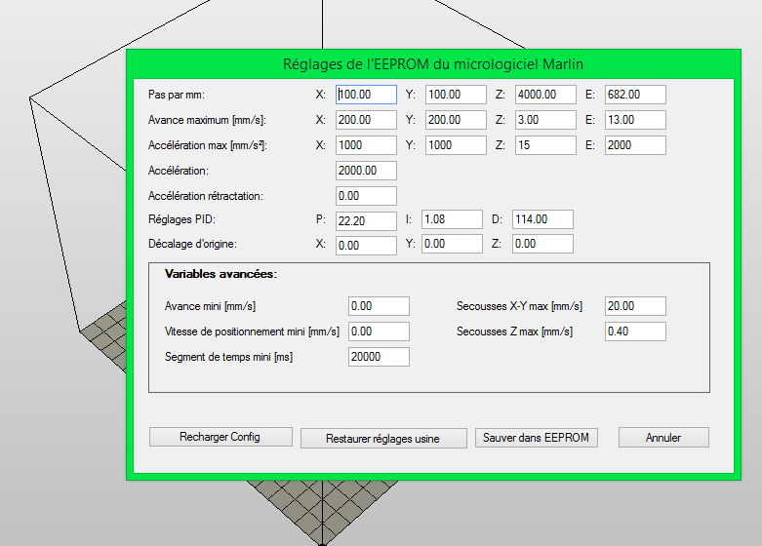Screen dimensions: 762x546
Task: Cancel dialog with Annuler button
Action: [x=663, y=438]
